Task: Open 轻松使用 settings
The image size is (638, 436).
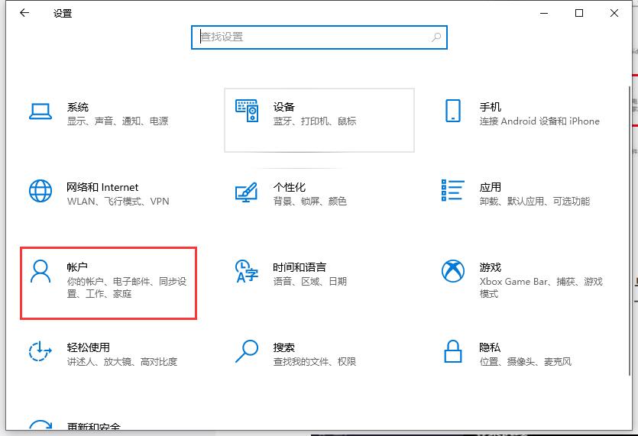Action: [x=89, y=347]
